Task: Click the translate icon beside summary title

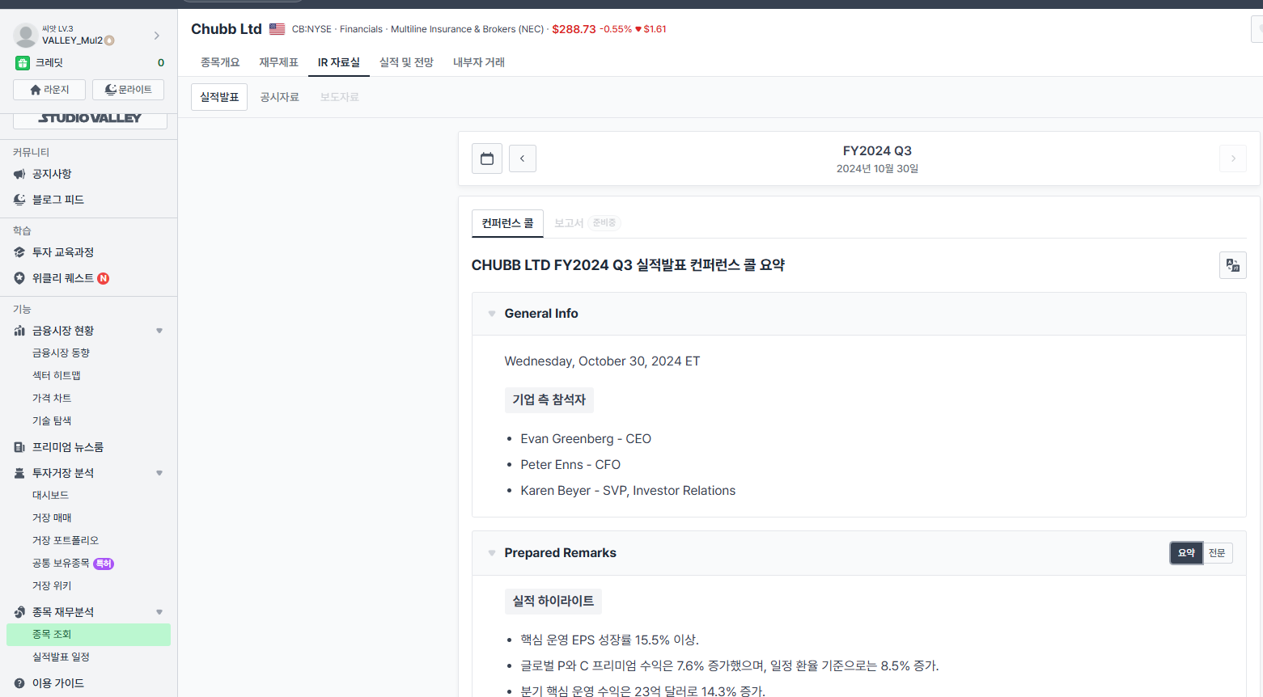Action: (1233, 265)
